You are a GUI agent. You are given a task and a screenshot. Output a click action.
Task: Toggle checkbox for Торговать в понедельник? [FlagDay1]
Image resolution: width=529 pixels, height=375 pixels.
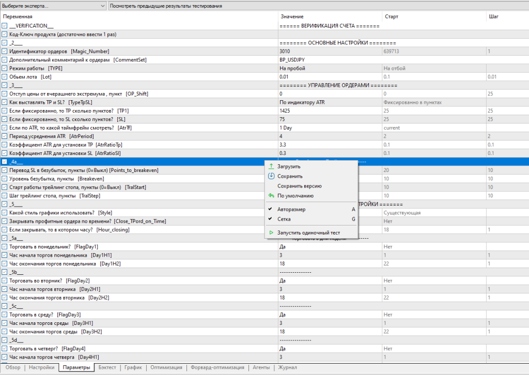[x=5, y=247]
